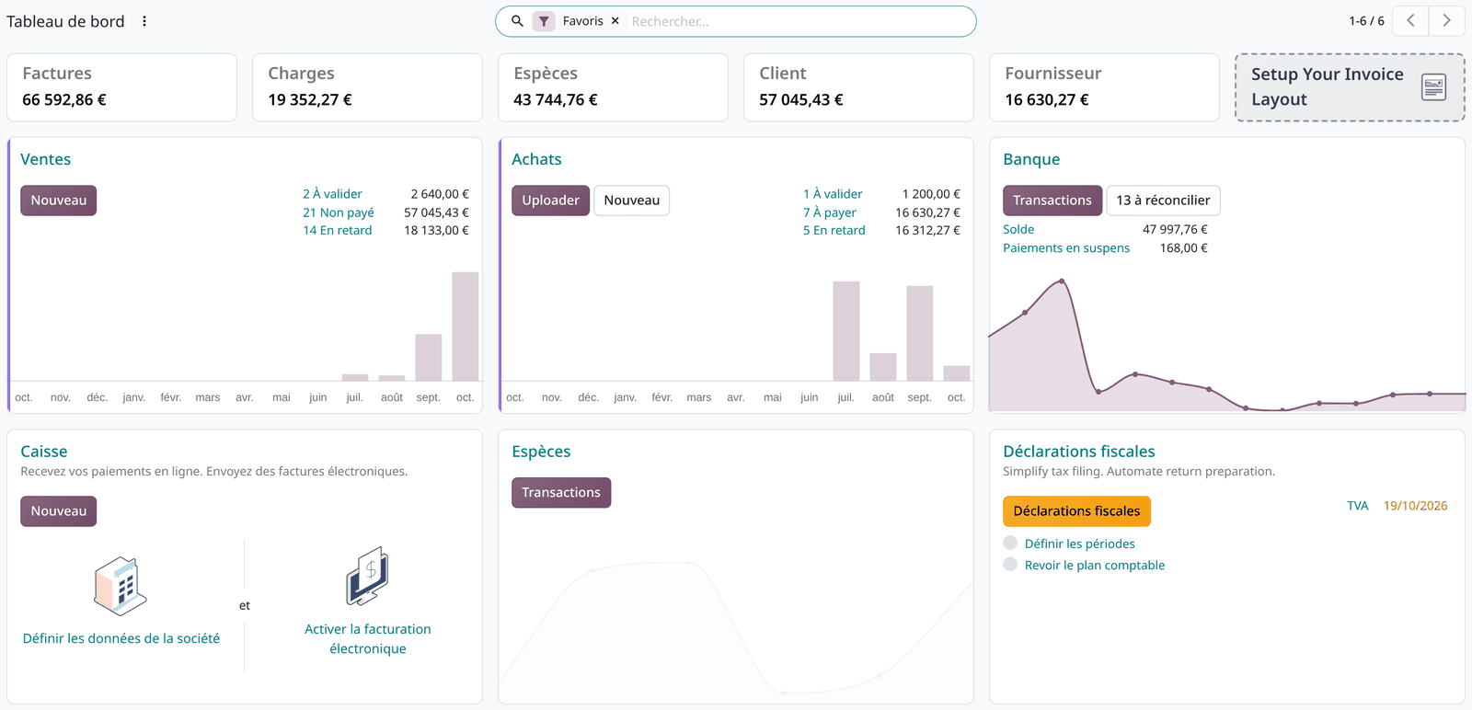Screen dimensions: 1472x710
Task: Open Paiements en suspens link
Action: click(1066, 248)
